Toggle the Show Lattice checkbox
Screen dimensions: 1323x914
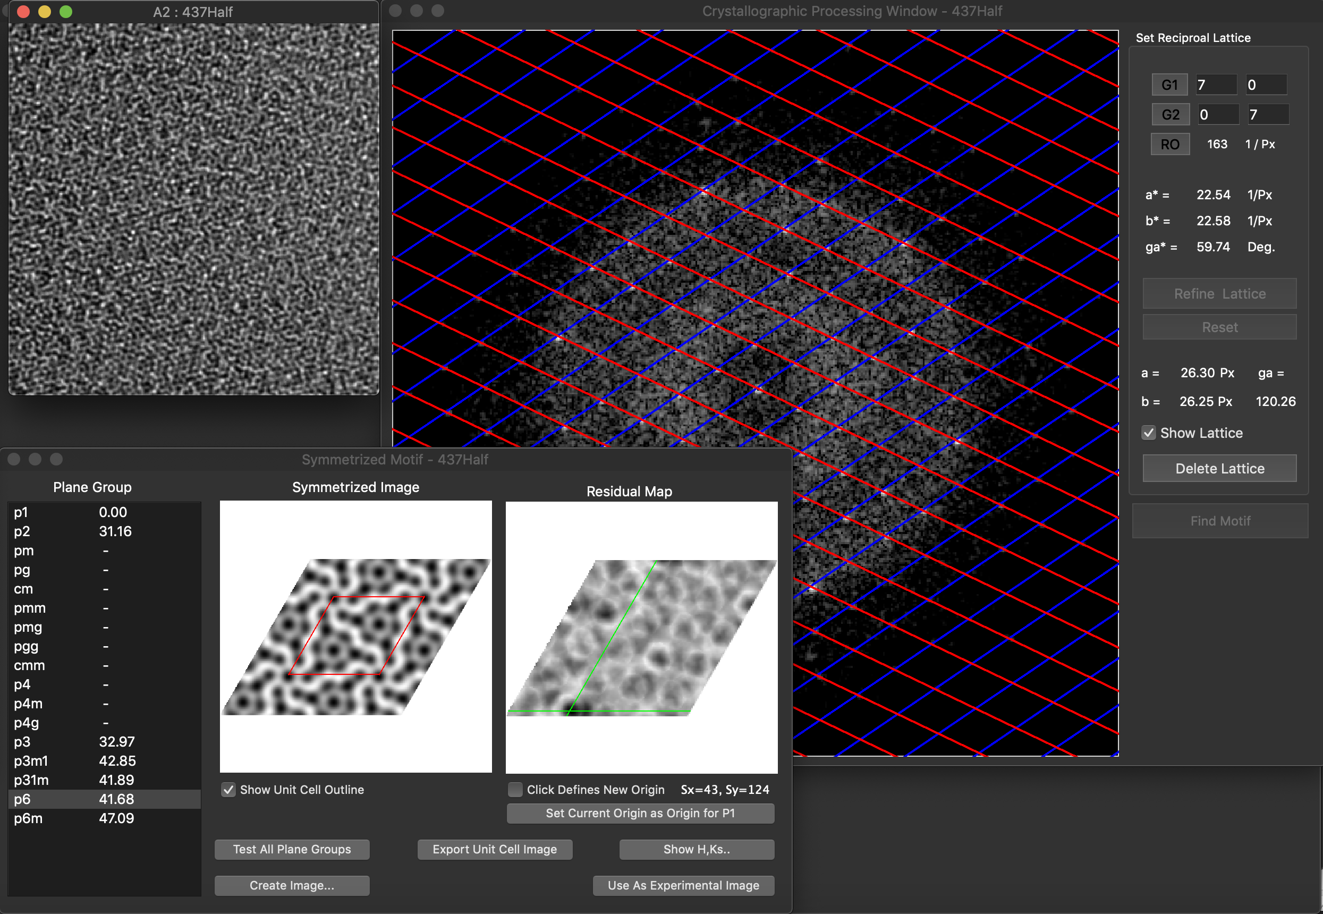(x=1148, y=433)
